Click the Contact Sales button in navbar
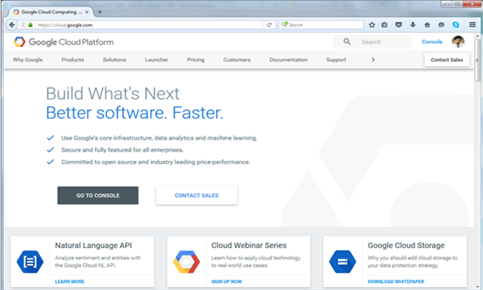Viewport: 483px width, 290px height. [x=447, y=60]
